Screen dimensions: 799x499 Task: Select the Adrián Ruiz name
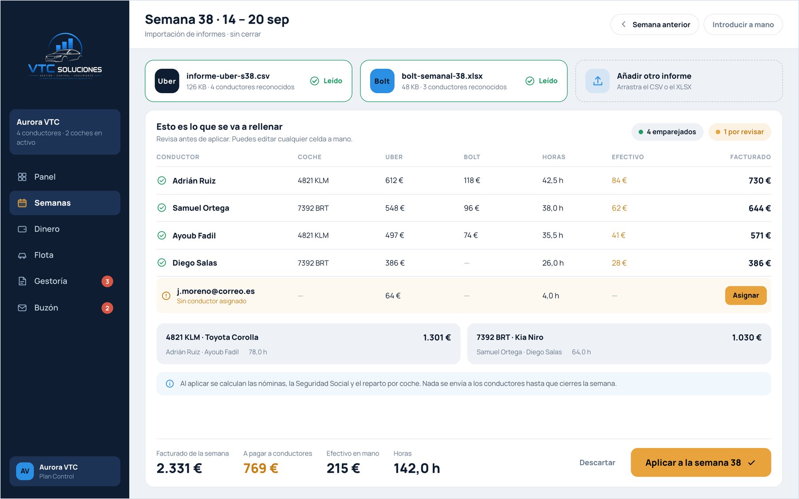click(194, 181)
